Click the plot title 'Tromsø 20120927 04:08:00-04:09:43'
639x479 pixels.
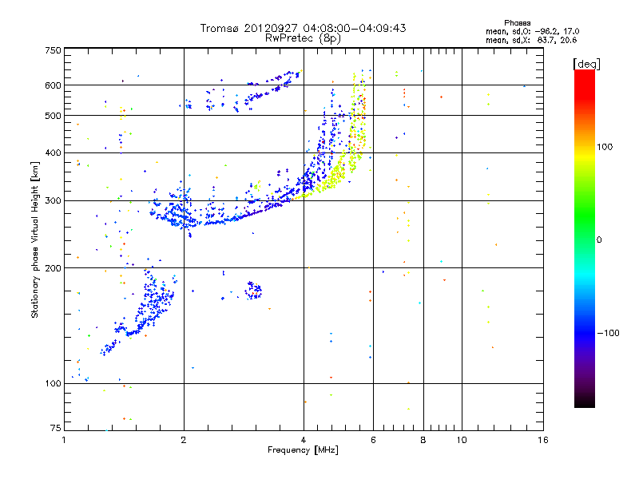pos(303,28)
